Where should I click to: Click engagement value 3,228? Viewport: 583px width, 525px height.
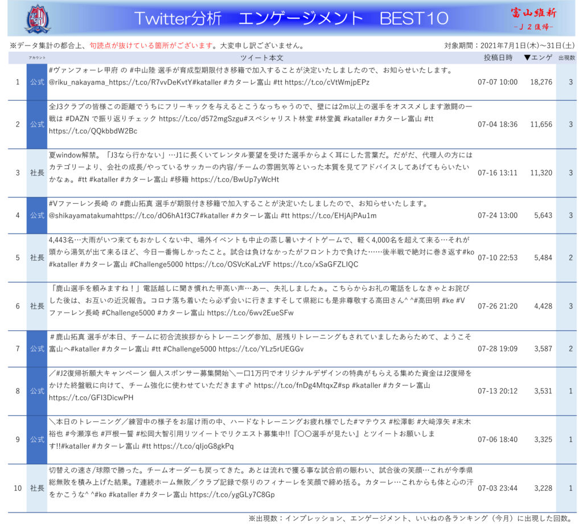[543, 488]
